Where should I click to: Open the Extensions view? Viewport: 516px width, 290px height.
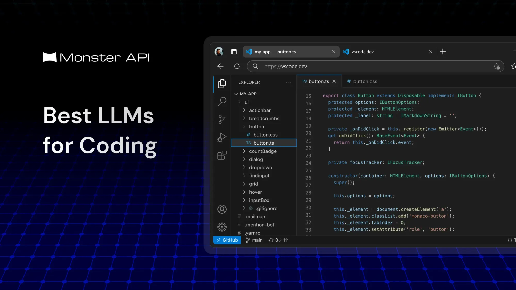point(222,155)
